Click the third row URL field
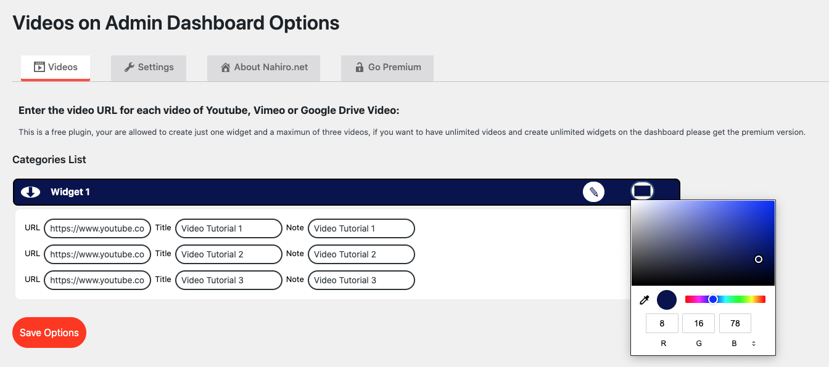The height and width of the screenshot is (367, 829). [x=97, y=280]
